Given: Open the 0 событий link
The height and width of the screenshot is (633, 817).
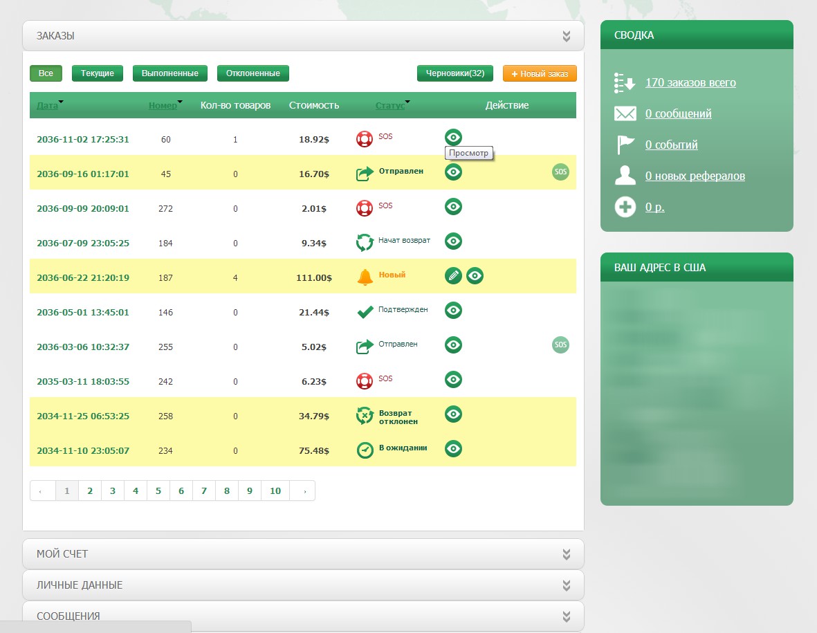Looking at the screenshot, I should (x=672, y=145).
